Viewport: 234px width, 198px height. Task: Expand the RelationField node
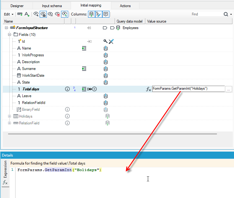10,123
